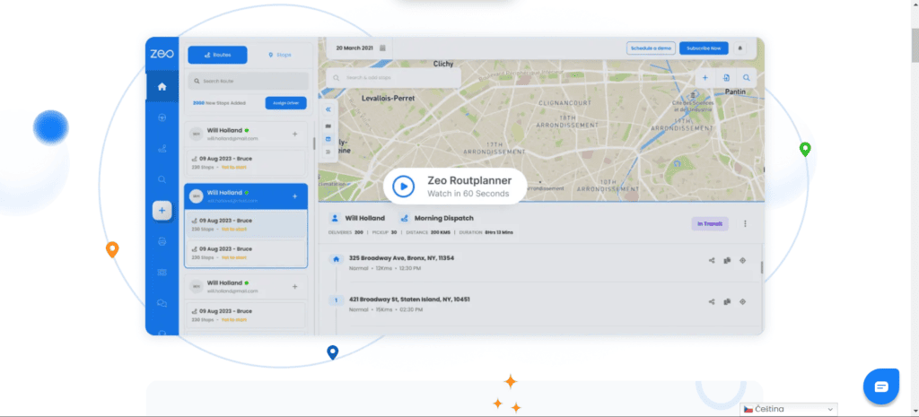Click the home badge of 325 Broadway Ave
919x417 pixels.
(336, 259)
